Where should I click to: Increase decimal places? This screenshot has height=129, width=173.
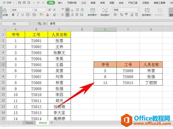[132, 15]
